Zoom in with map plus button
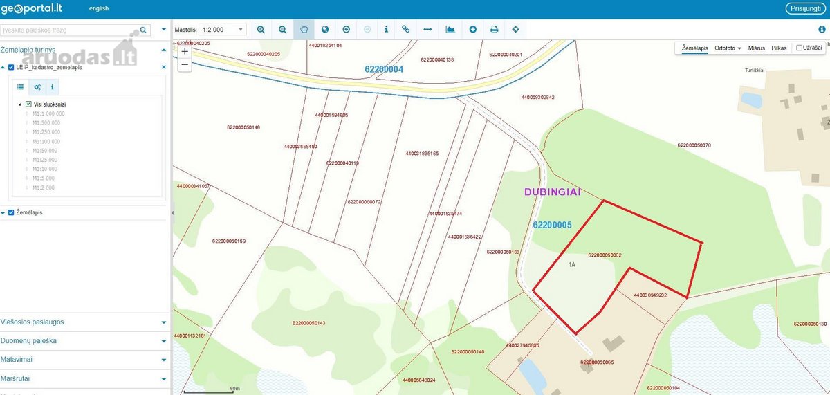Viewport: 830px width, 395px height. point(185,51)
